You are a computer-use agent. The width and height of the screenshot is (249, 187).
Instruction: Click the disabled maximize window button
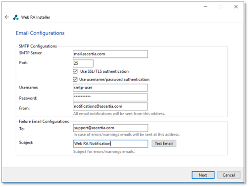click(x=221, y=6)
